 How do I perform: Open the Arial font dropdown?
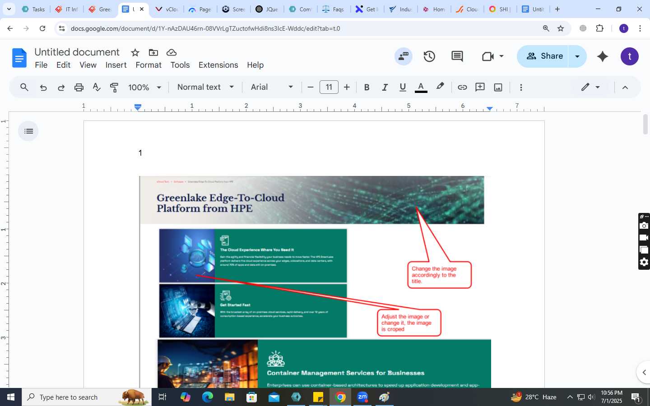tap(272, 87)
